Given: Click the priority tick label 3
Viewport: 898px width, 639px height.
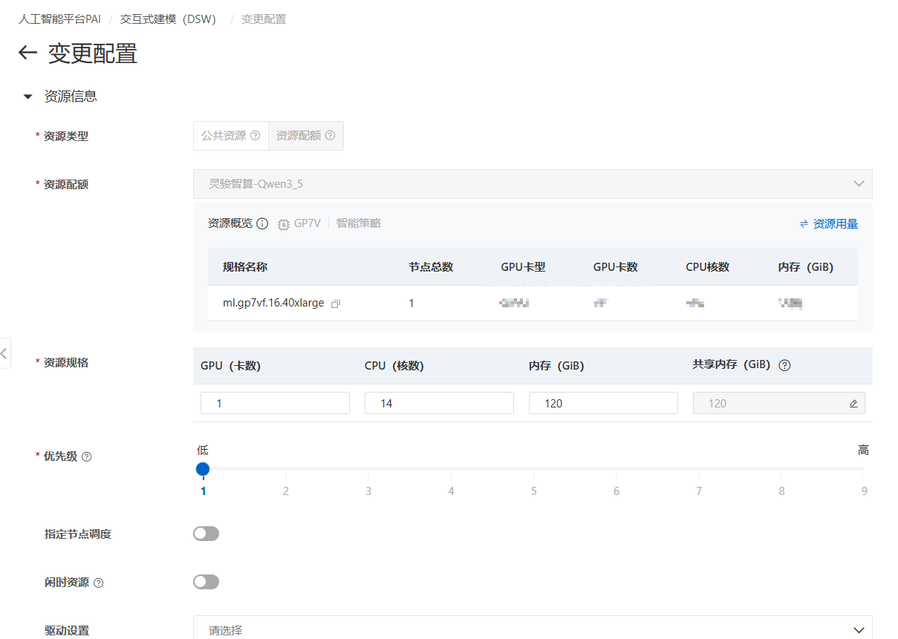Looking at the screenshot, I should pos(368,491).
